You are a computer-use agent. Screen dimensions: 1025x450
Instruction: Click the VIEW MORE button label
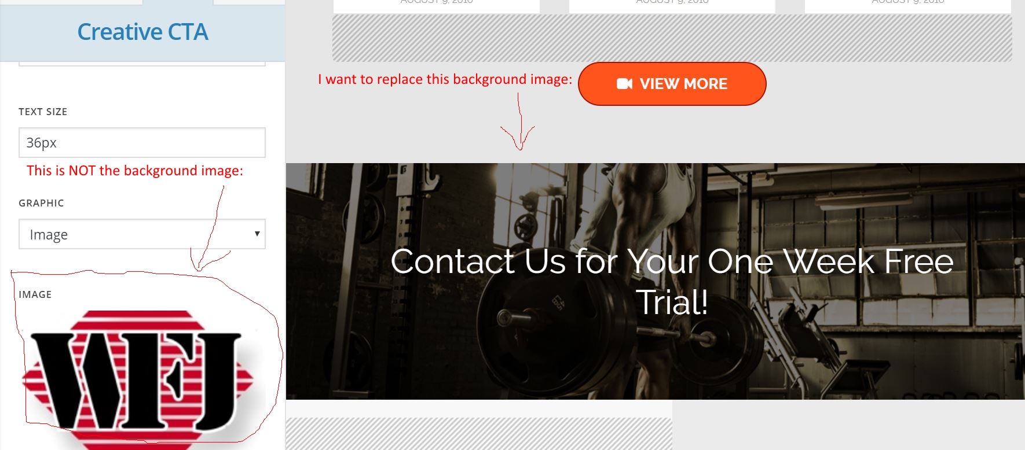click(x=683, y=84)
